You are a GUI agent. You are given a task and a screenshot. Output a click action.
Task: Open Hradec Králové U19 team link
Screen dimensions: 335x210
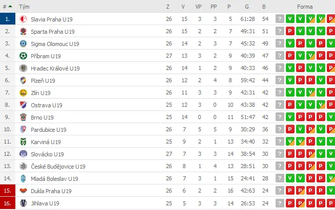coord(55,68)
